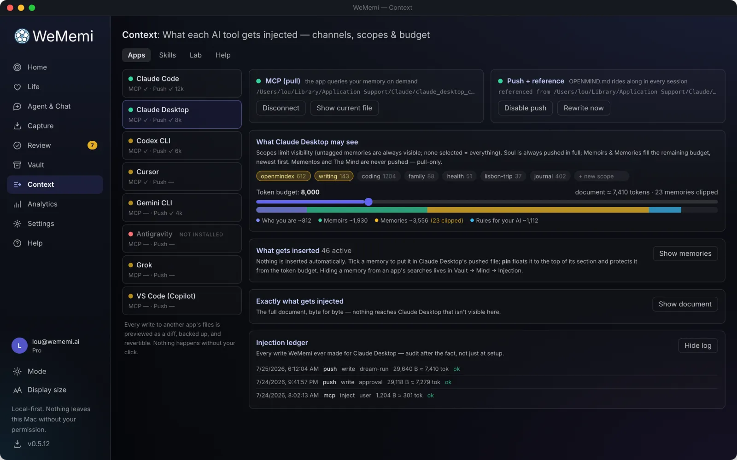Toggle the family scope chip
The height and width of the screenshot is (460, 737).
click(421, 176)
